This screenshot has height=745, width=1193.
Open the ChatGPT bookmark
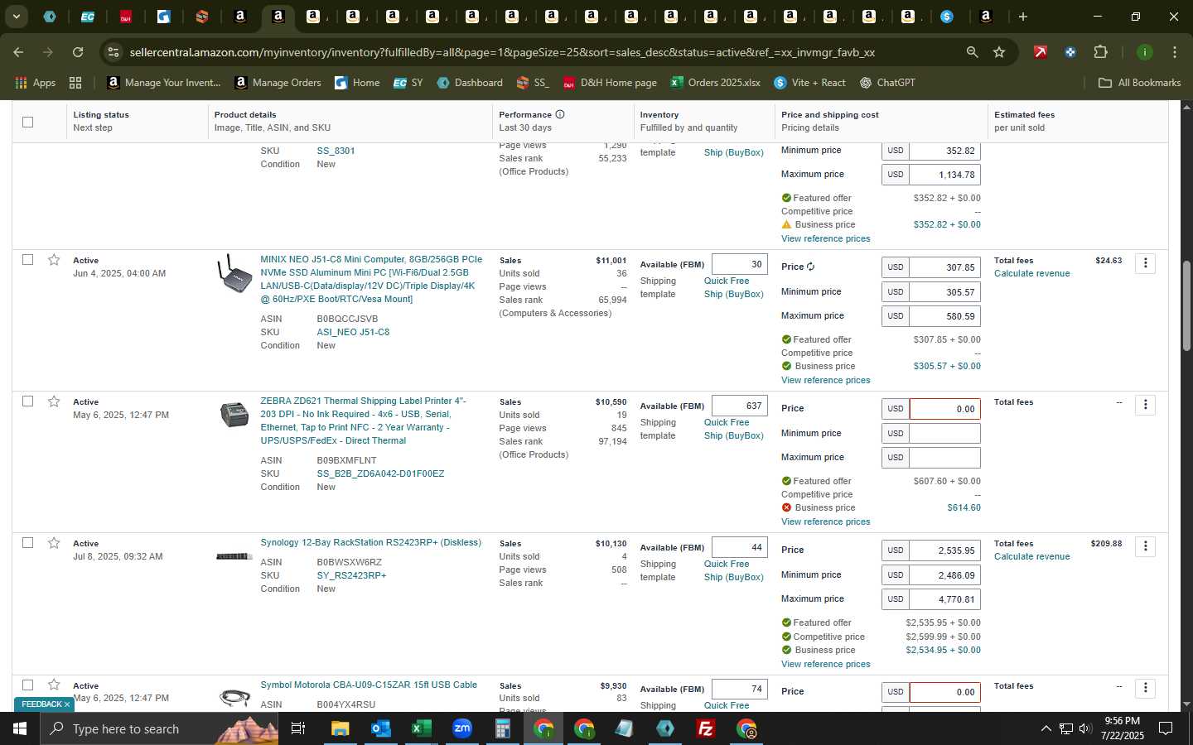coord(887,83)
